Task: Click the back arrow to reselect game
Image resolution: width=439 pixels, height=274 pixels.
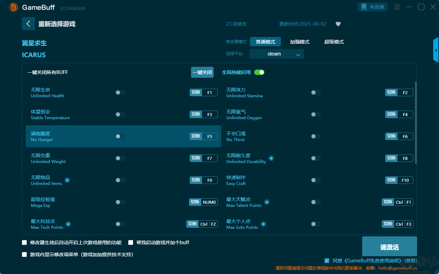Action: pyautogui.click(x=28, y=23)
